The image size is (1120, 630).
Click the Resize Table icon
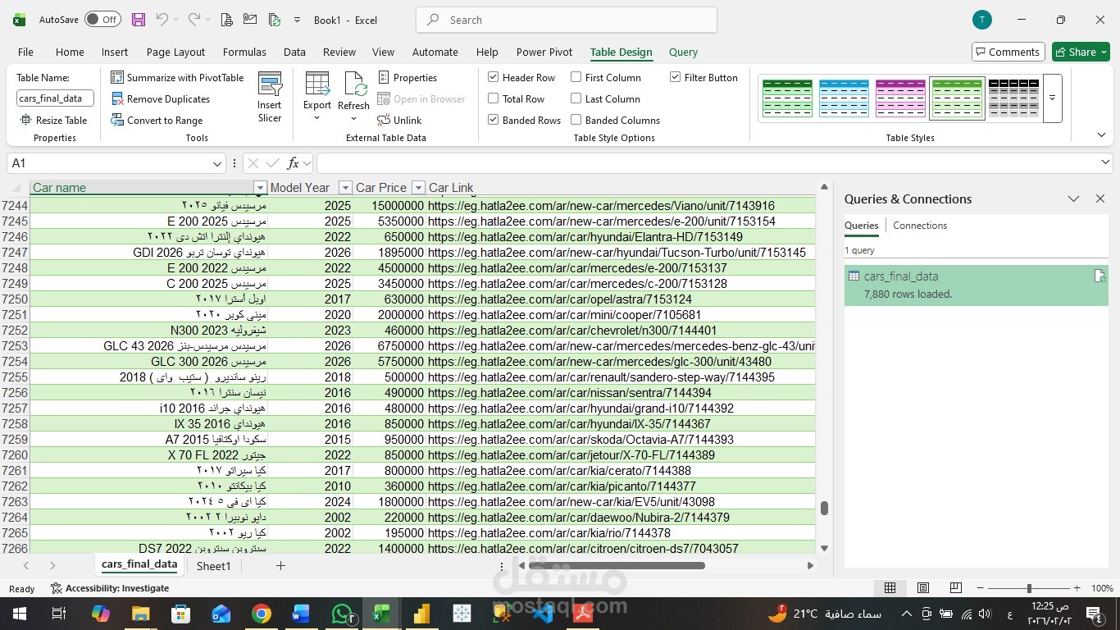click(x=26, y=120)
